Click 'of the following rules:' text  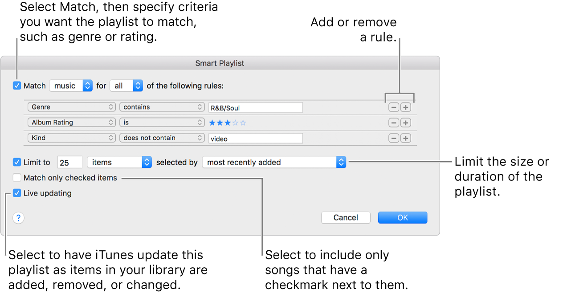(185, 86)
